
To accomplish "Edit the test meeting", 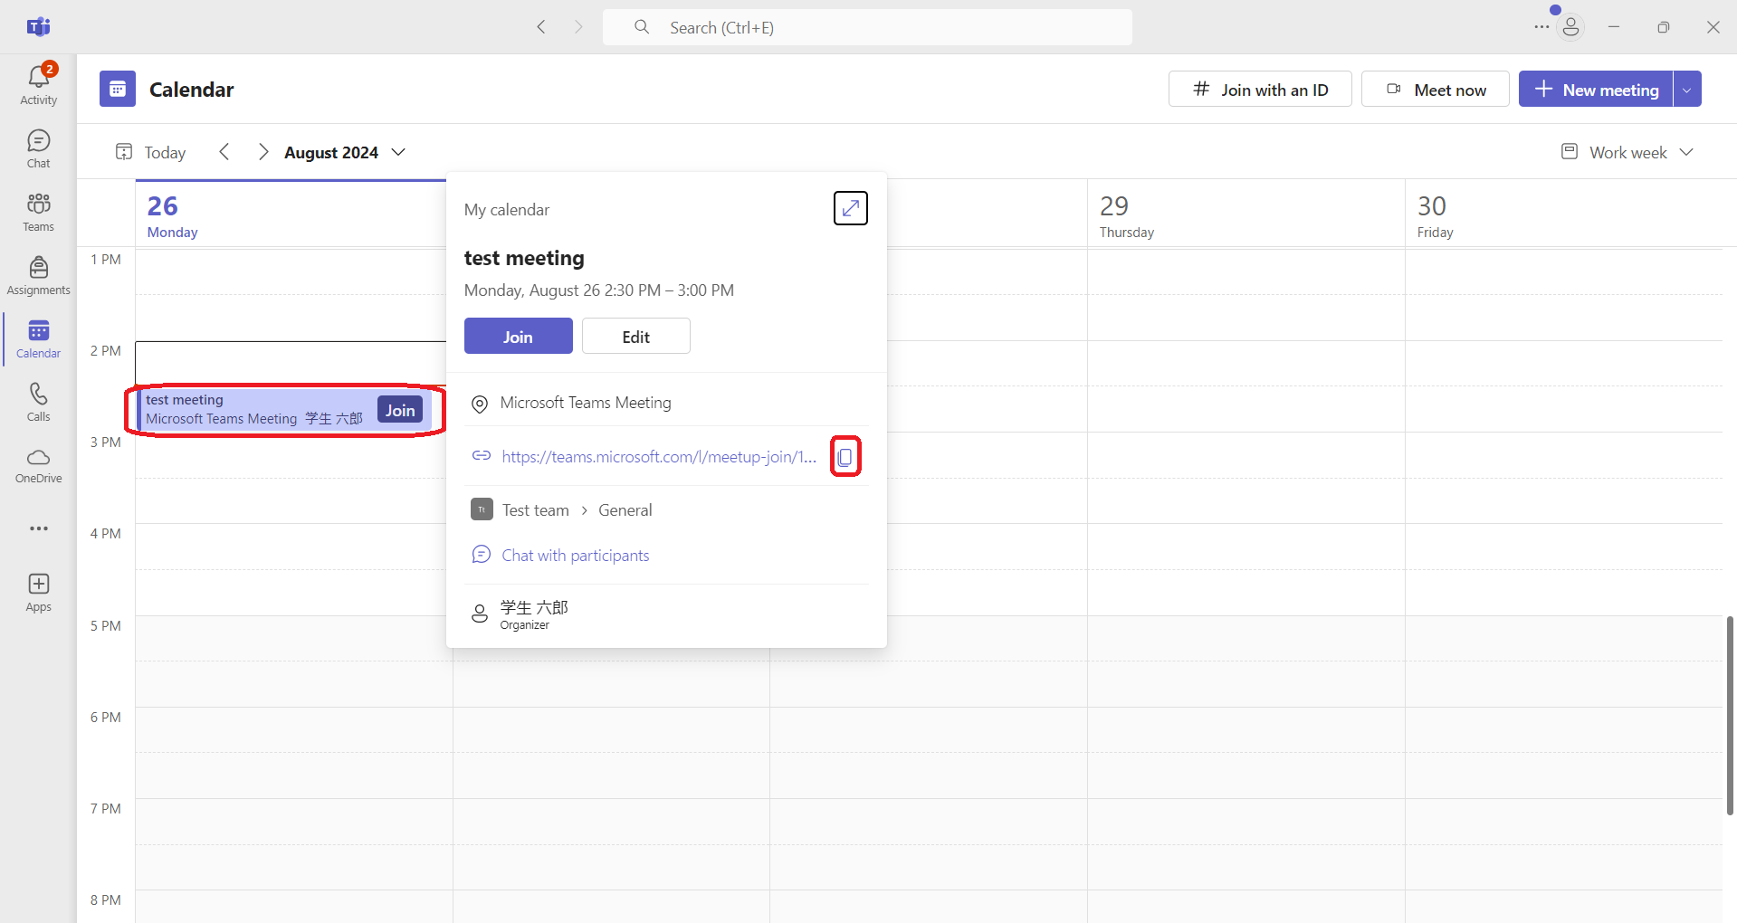I will [x=636, y=336].
